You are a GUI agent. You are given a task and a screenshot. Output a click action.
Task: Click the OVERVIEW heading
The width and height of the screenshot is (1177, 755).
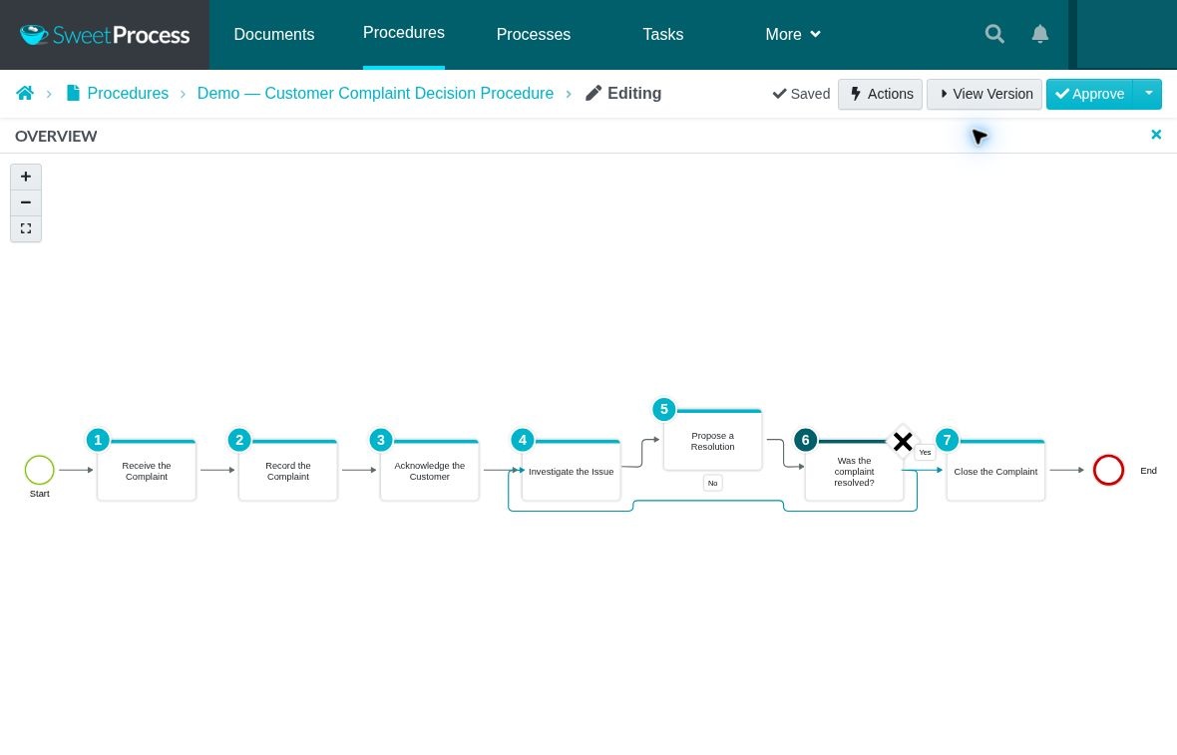(56, 136)
